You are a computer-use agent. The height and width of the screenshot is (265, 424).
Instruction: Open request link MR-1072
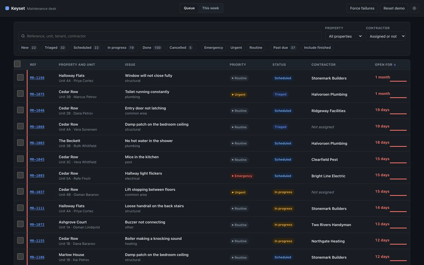[x=37, y=225]
